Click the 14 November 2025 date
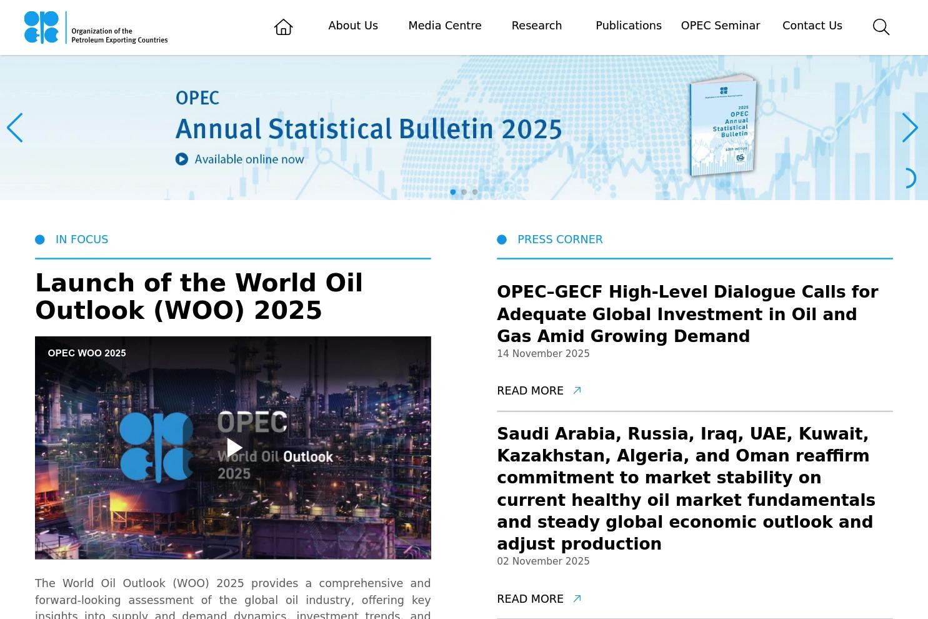 pyautogui.click(x=543, y=354)
